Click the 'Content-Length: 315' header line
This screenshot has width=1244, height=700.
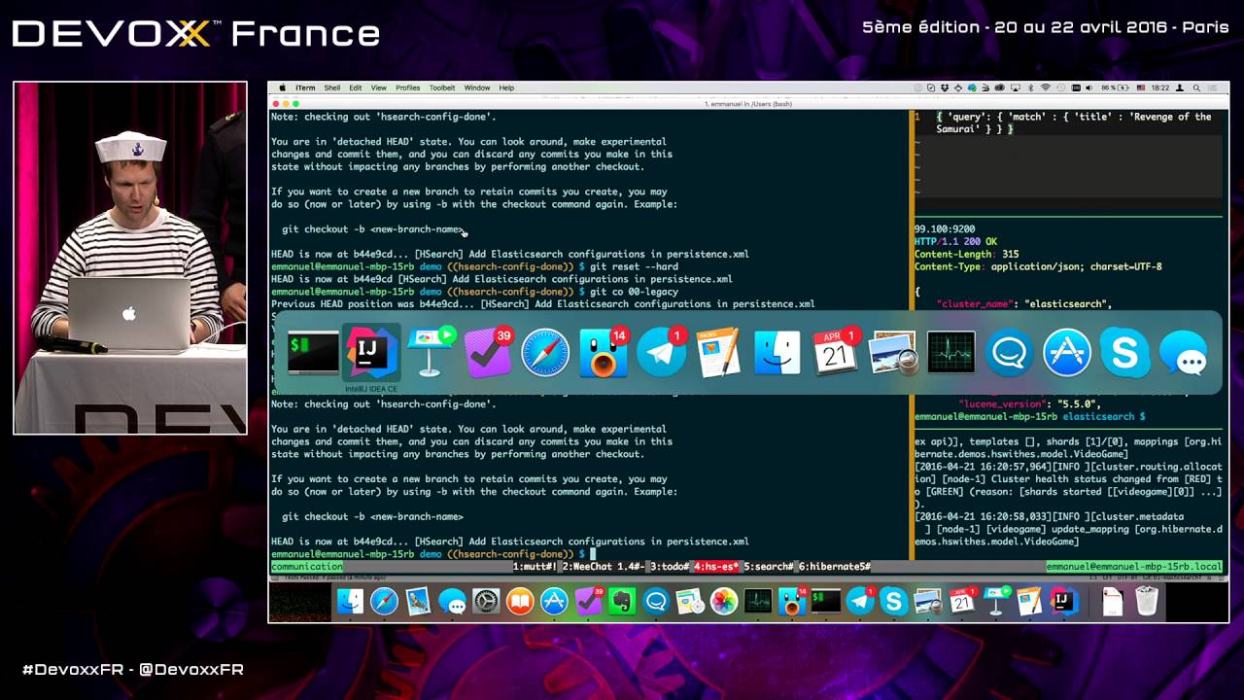click(966, 254)
